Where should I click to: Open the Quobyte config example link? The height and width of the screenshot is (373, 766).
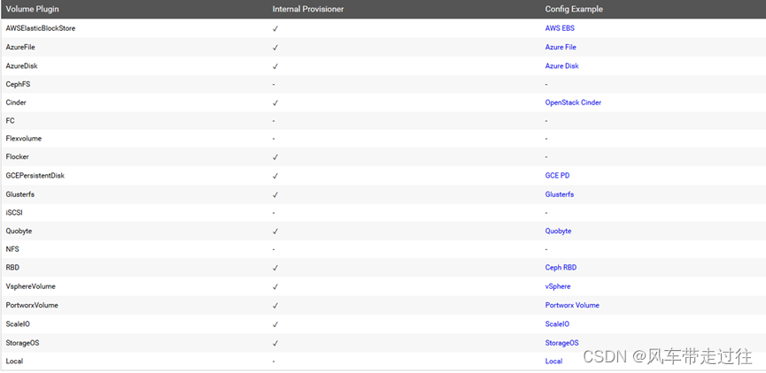click(559, 231)
